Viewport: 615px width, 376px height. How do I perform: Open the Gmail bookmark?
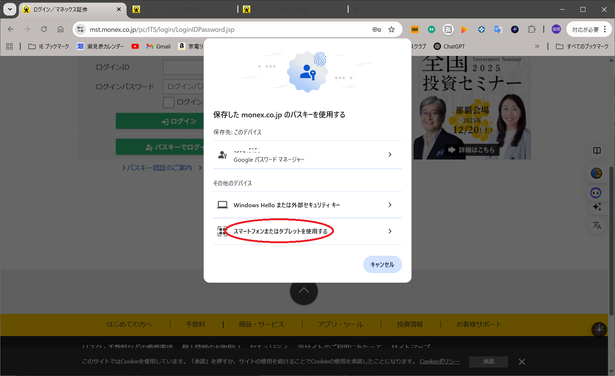click(158, 46)
